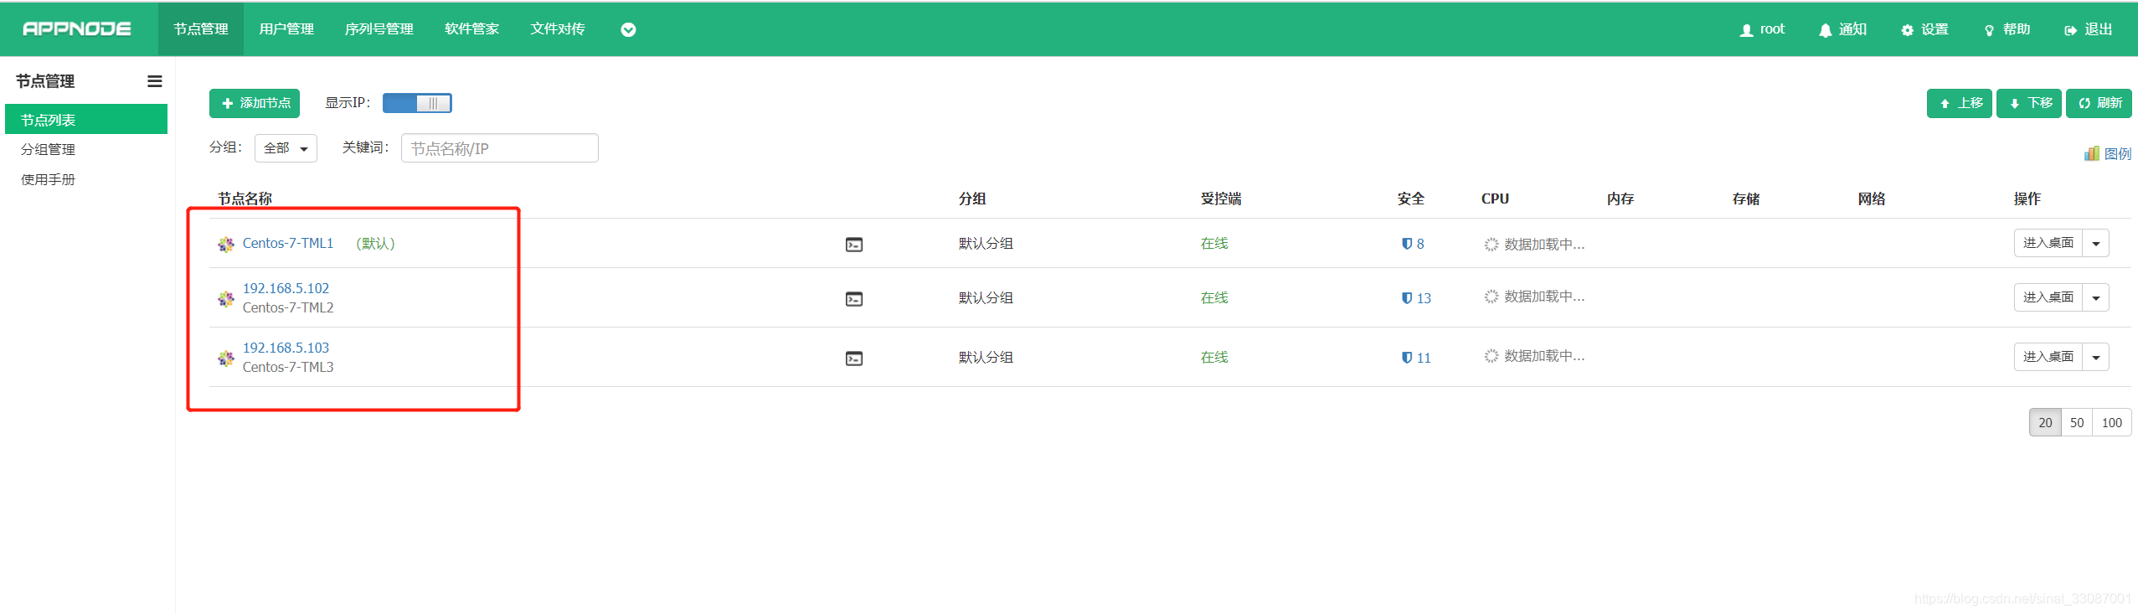Click the 添加节点 button
2138x614 pixels.
(255, 103)
